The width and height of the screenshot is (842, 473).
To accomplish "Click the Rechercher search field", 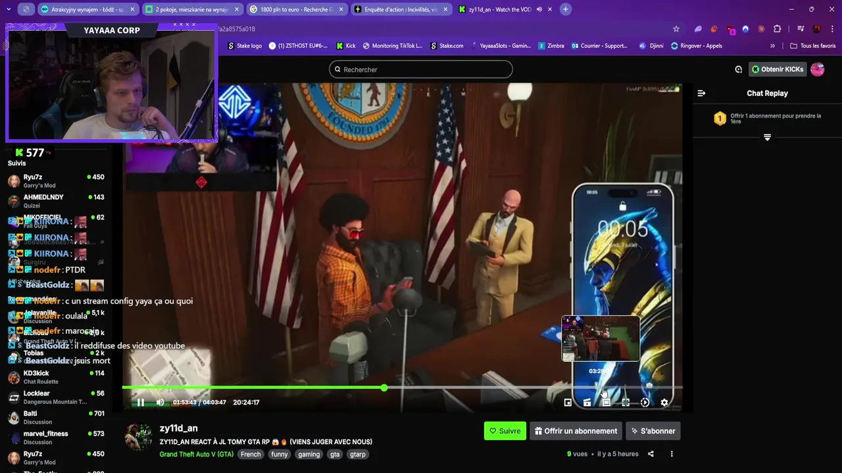I will [x=421, y=70].
